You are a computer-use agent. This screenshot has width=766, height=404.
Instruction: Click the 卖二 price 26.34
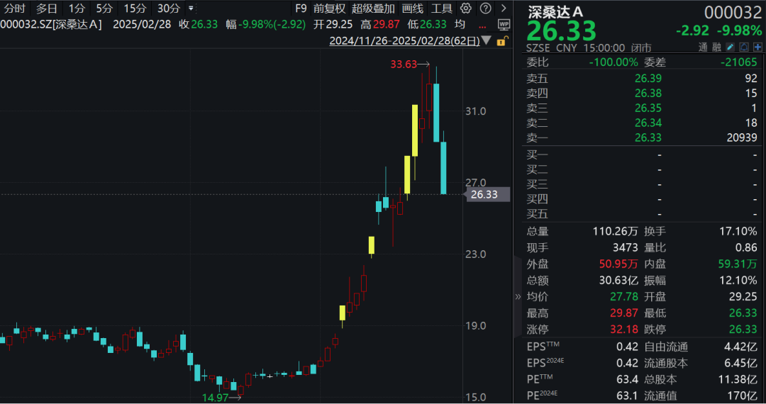click(x=648, y=123)
